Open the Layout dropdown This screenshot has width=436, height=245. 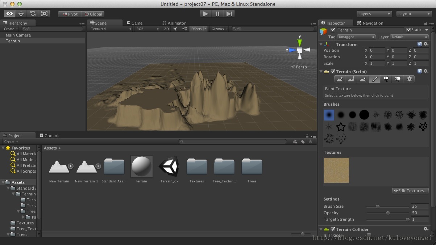click(x=414, y=14)
